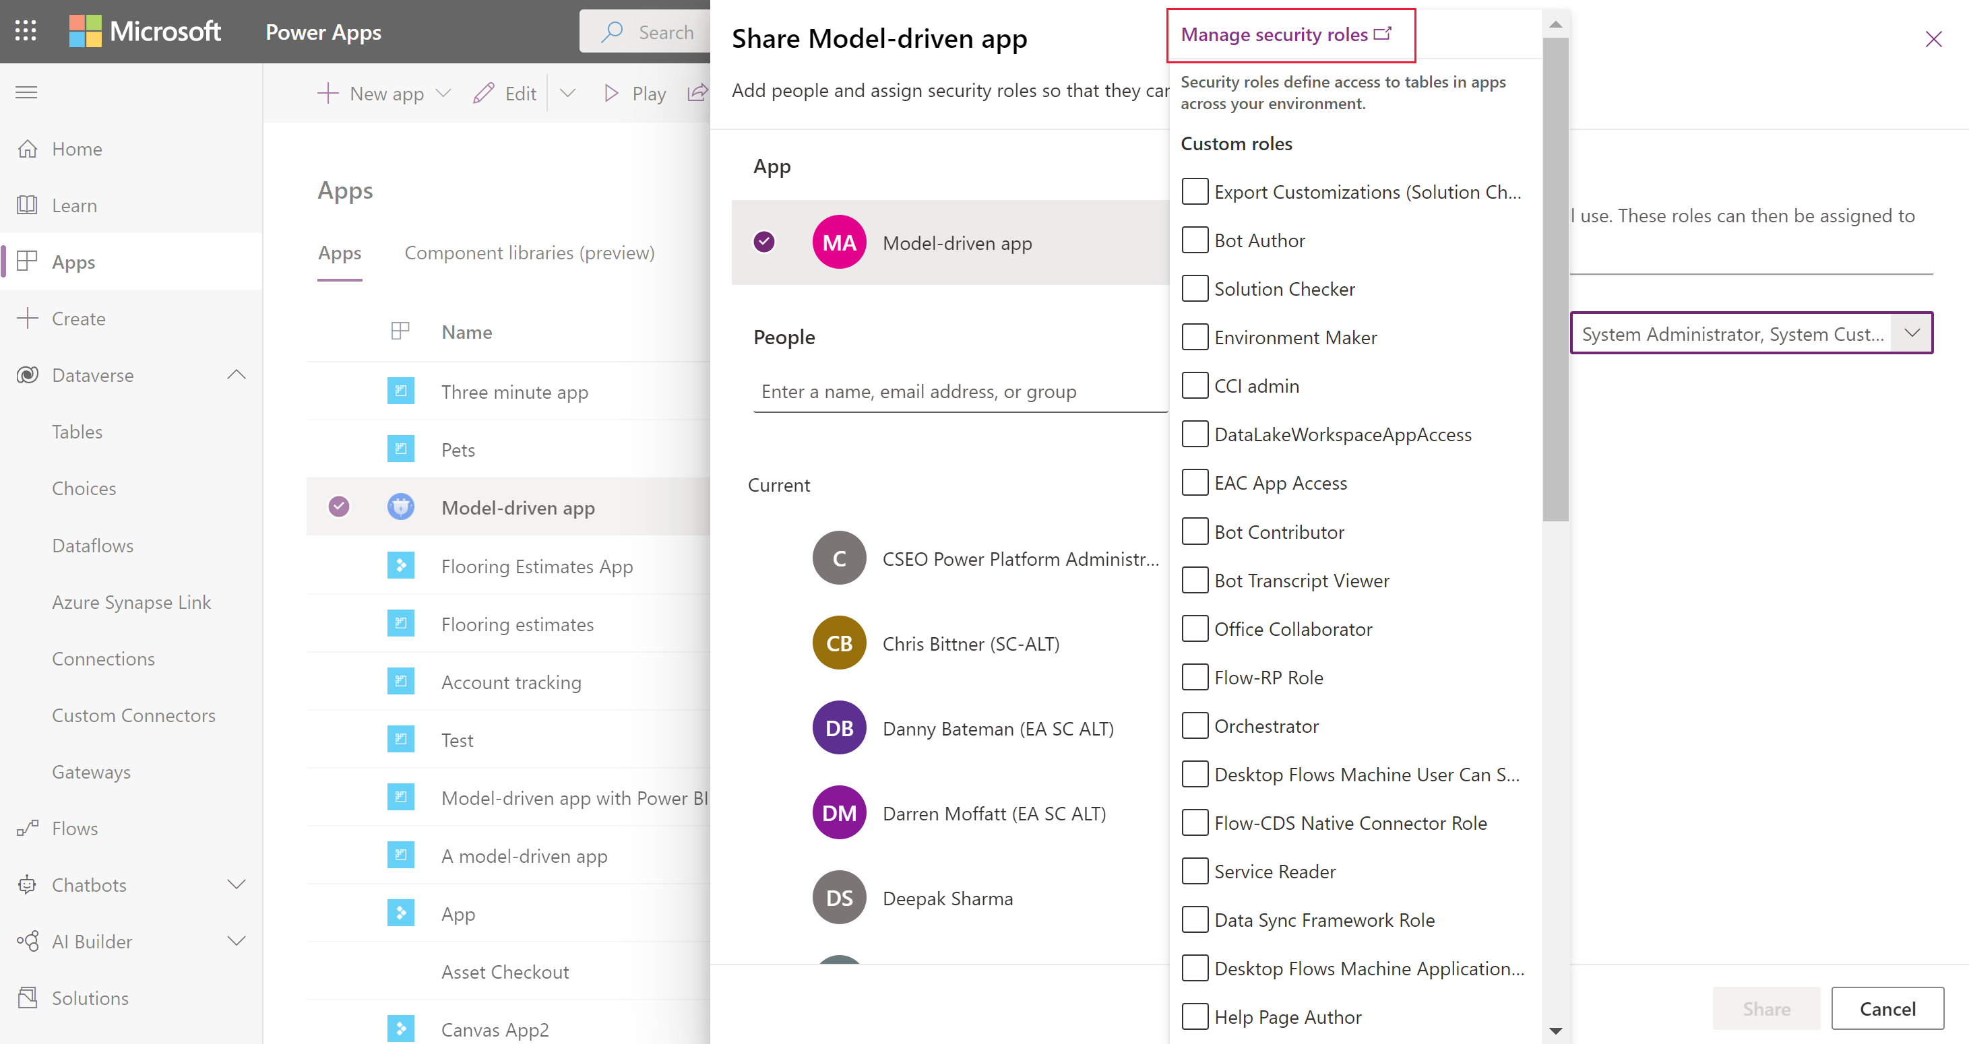The height and width of the screenshot is (1044, 1969).
Task: Click the Three minute app icon
Action: click(400, 391)
